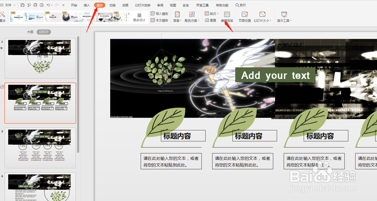Click first 请在此处输入您的文本 text box
The image size is (377, 201).
coord(171,161)
